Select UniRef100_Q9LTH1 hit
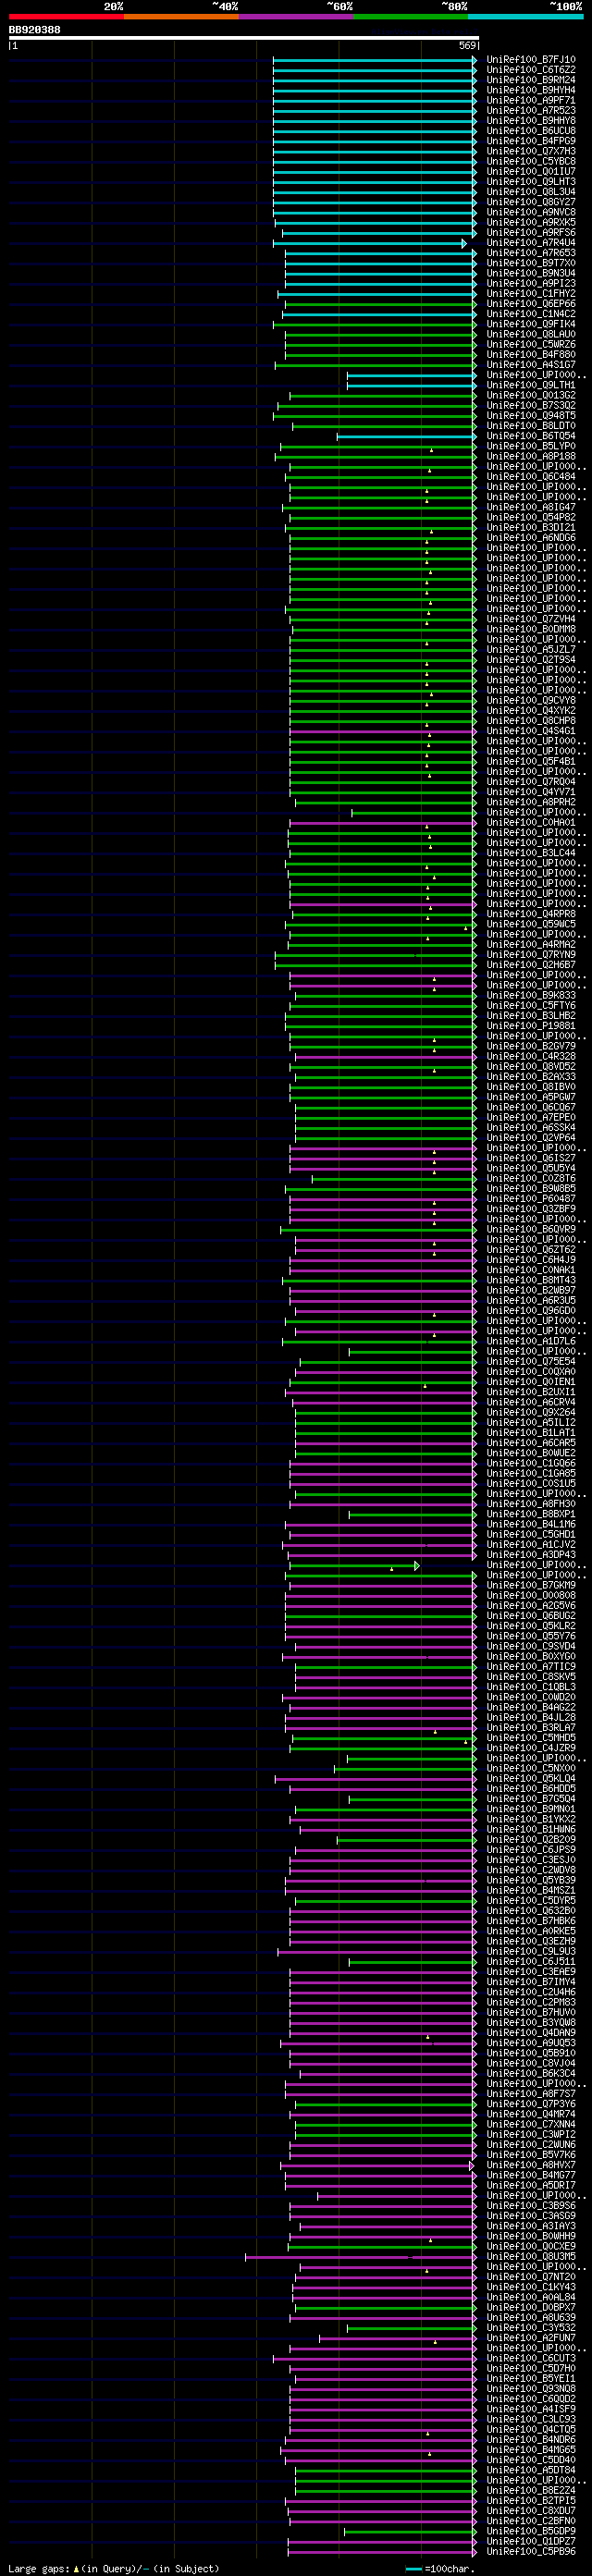This screenshot has width=592, height=2576. tap(531, 385)
